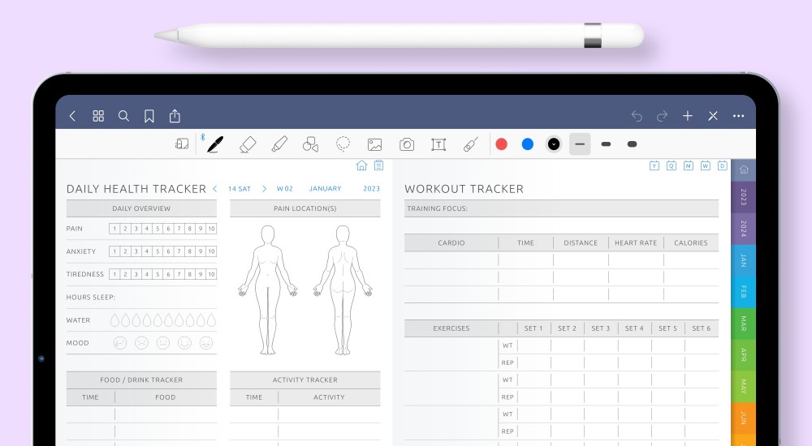Select the Eraser tool
The width and height of the screenshot is (812, 446).
(248, 144)
